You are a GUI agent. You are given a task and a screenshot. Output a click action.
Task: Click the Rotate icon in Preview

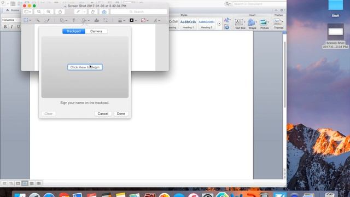pos(93,11)
